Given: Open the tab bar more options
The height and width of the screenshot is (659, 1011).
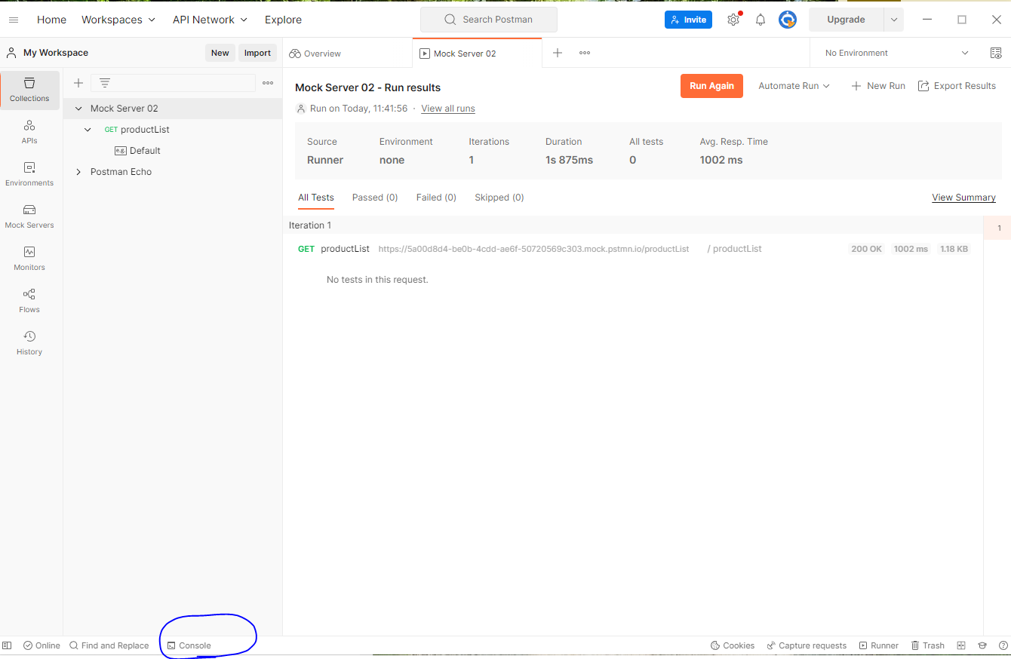Looking at the screenshot, I should click(x=585, y=53).
